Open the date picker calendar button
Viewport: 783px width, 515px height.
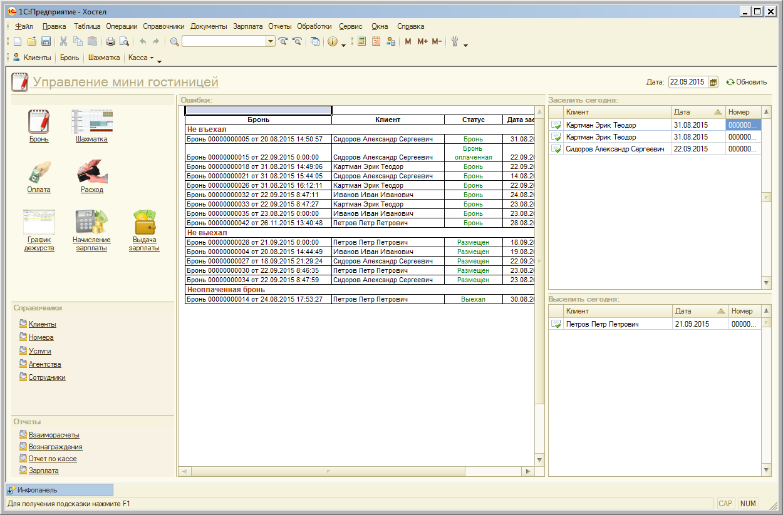coord(713,82)
